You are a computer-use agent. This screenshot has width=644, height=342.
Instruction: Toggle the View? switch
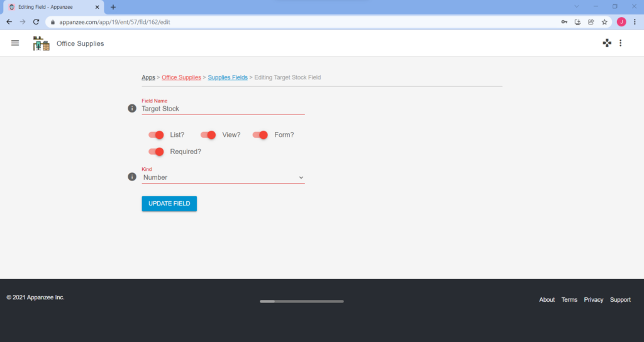tap(208, 135)
